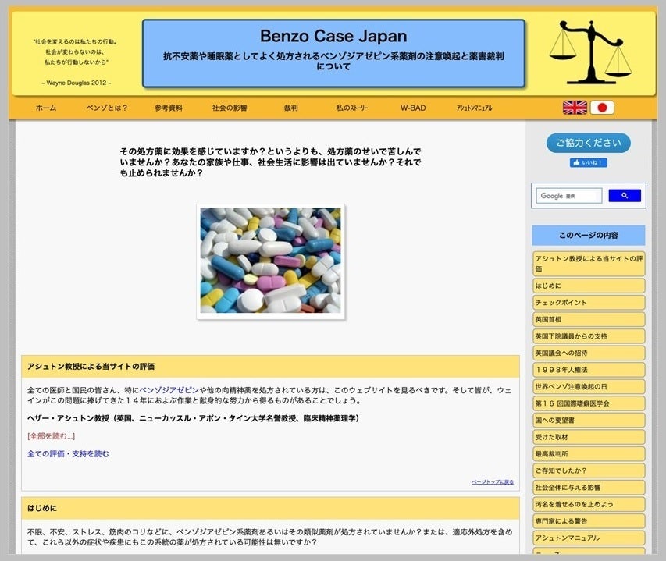The width and height of the screenshot is (666, 561).
Task: Click the ページトップに戻る link
Action: 493,481
